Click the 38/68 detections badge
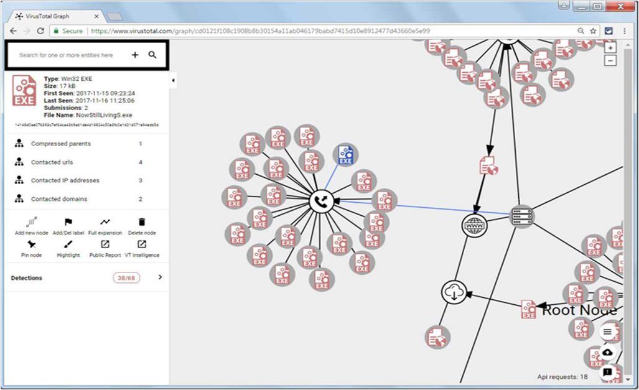Image resolution: width=639 pixels, height=390 pixels. (126, 278)
